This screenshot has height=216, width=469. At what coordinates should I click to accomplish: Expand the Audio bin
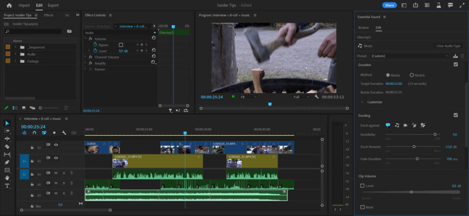[x=15, y=54]
